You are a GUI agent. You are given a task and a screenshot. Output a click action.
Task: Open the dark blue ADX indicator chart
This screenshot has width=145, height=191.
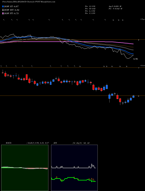click(x=74, y=168)
